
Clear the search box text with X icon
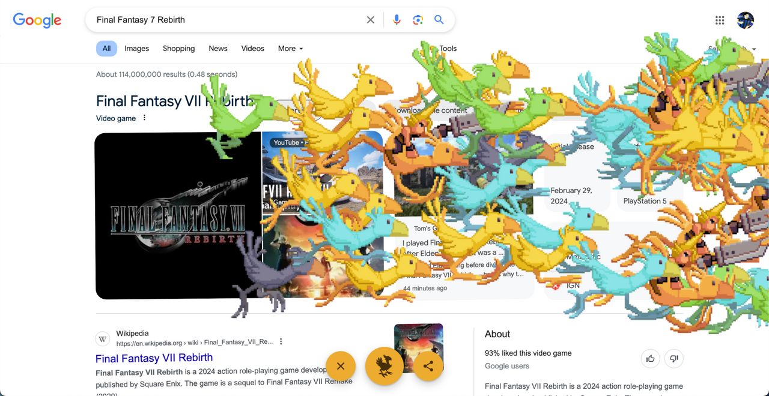(371, 20)
